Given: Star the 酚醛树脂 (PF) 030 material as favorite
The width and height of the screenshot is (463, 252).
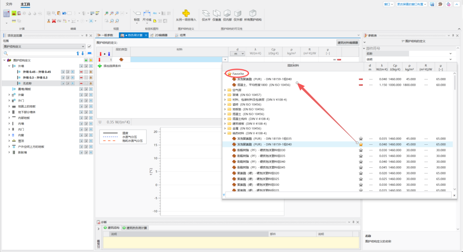Looking at the screenshot, I should point(361,150).
